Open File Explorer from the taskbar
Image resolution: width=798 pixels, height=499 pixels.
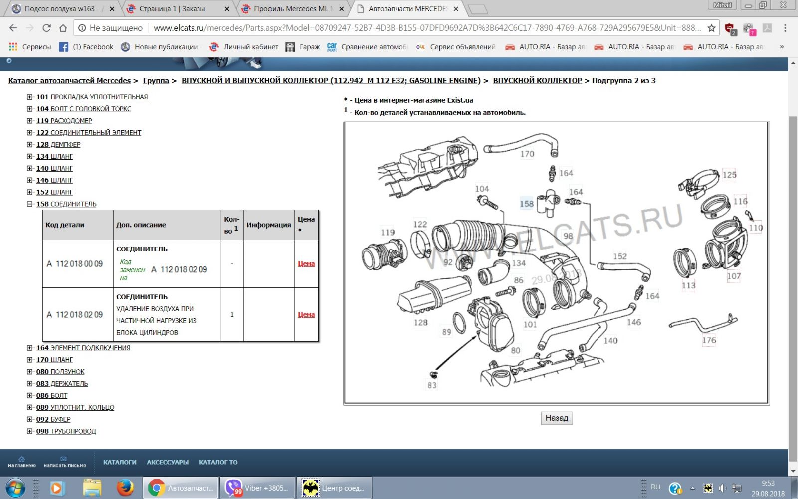tap(92, 488)
